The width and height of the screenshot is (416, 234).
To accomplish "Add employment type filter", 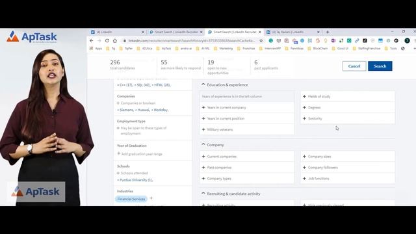I will (x=142, y=131).
